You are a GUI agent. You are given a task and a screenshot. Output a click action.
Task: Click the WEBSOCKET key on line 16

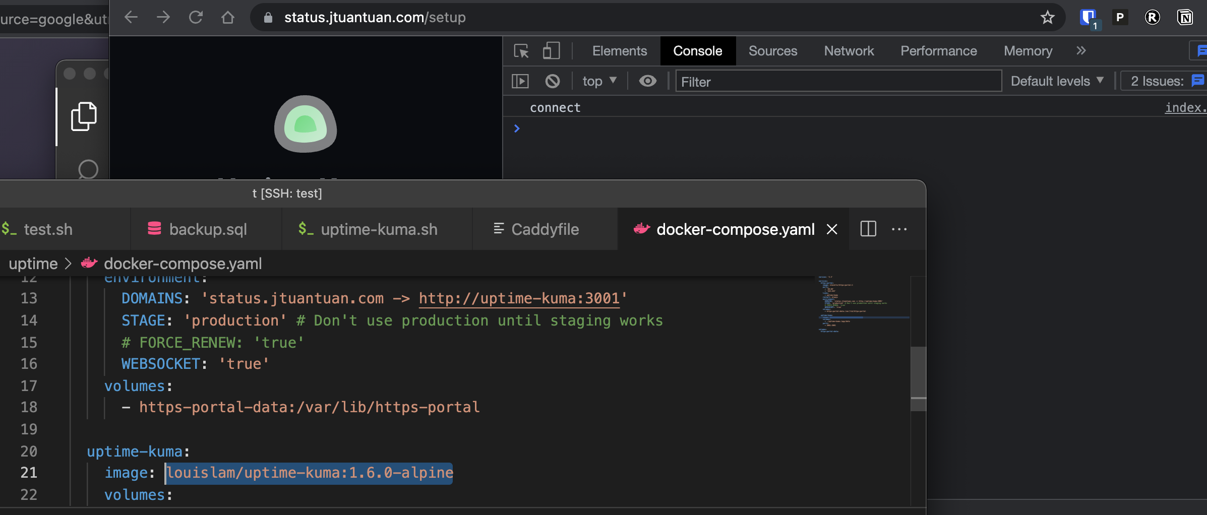pos(161,364)
